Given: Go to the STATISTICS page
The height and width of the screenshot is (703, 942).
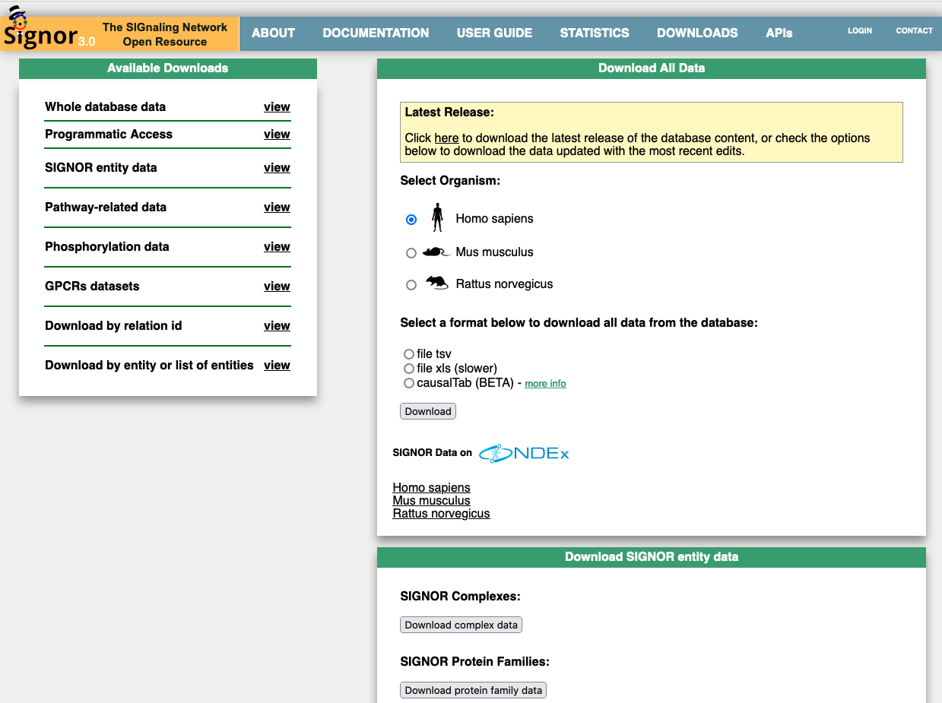Looking at the screenshot, I should (x=595, y=33).
